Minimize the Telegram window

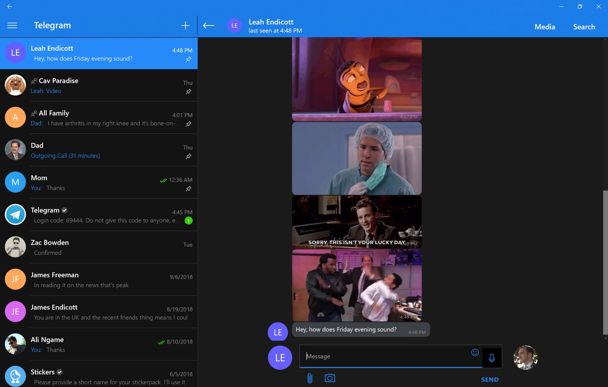coord(561,6)
